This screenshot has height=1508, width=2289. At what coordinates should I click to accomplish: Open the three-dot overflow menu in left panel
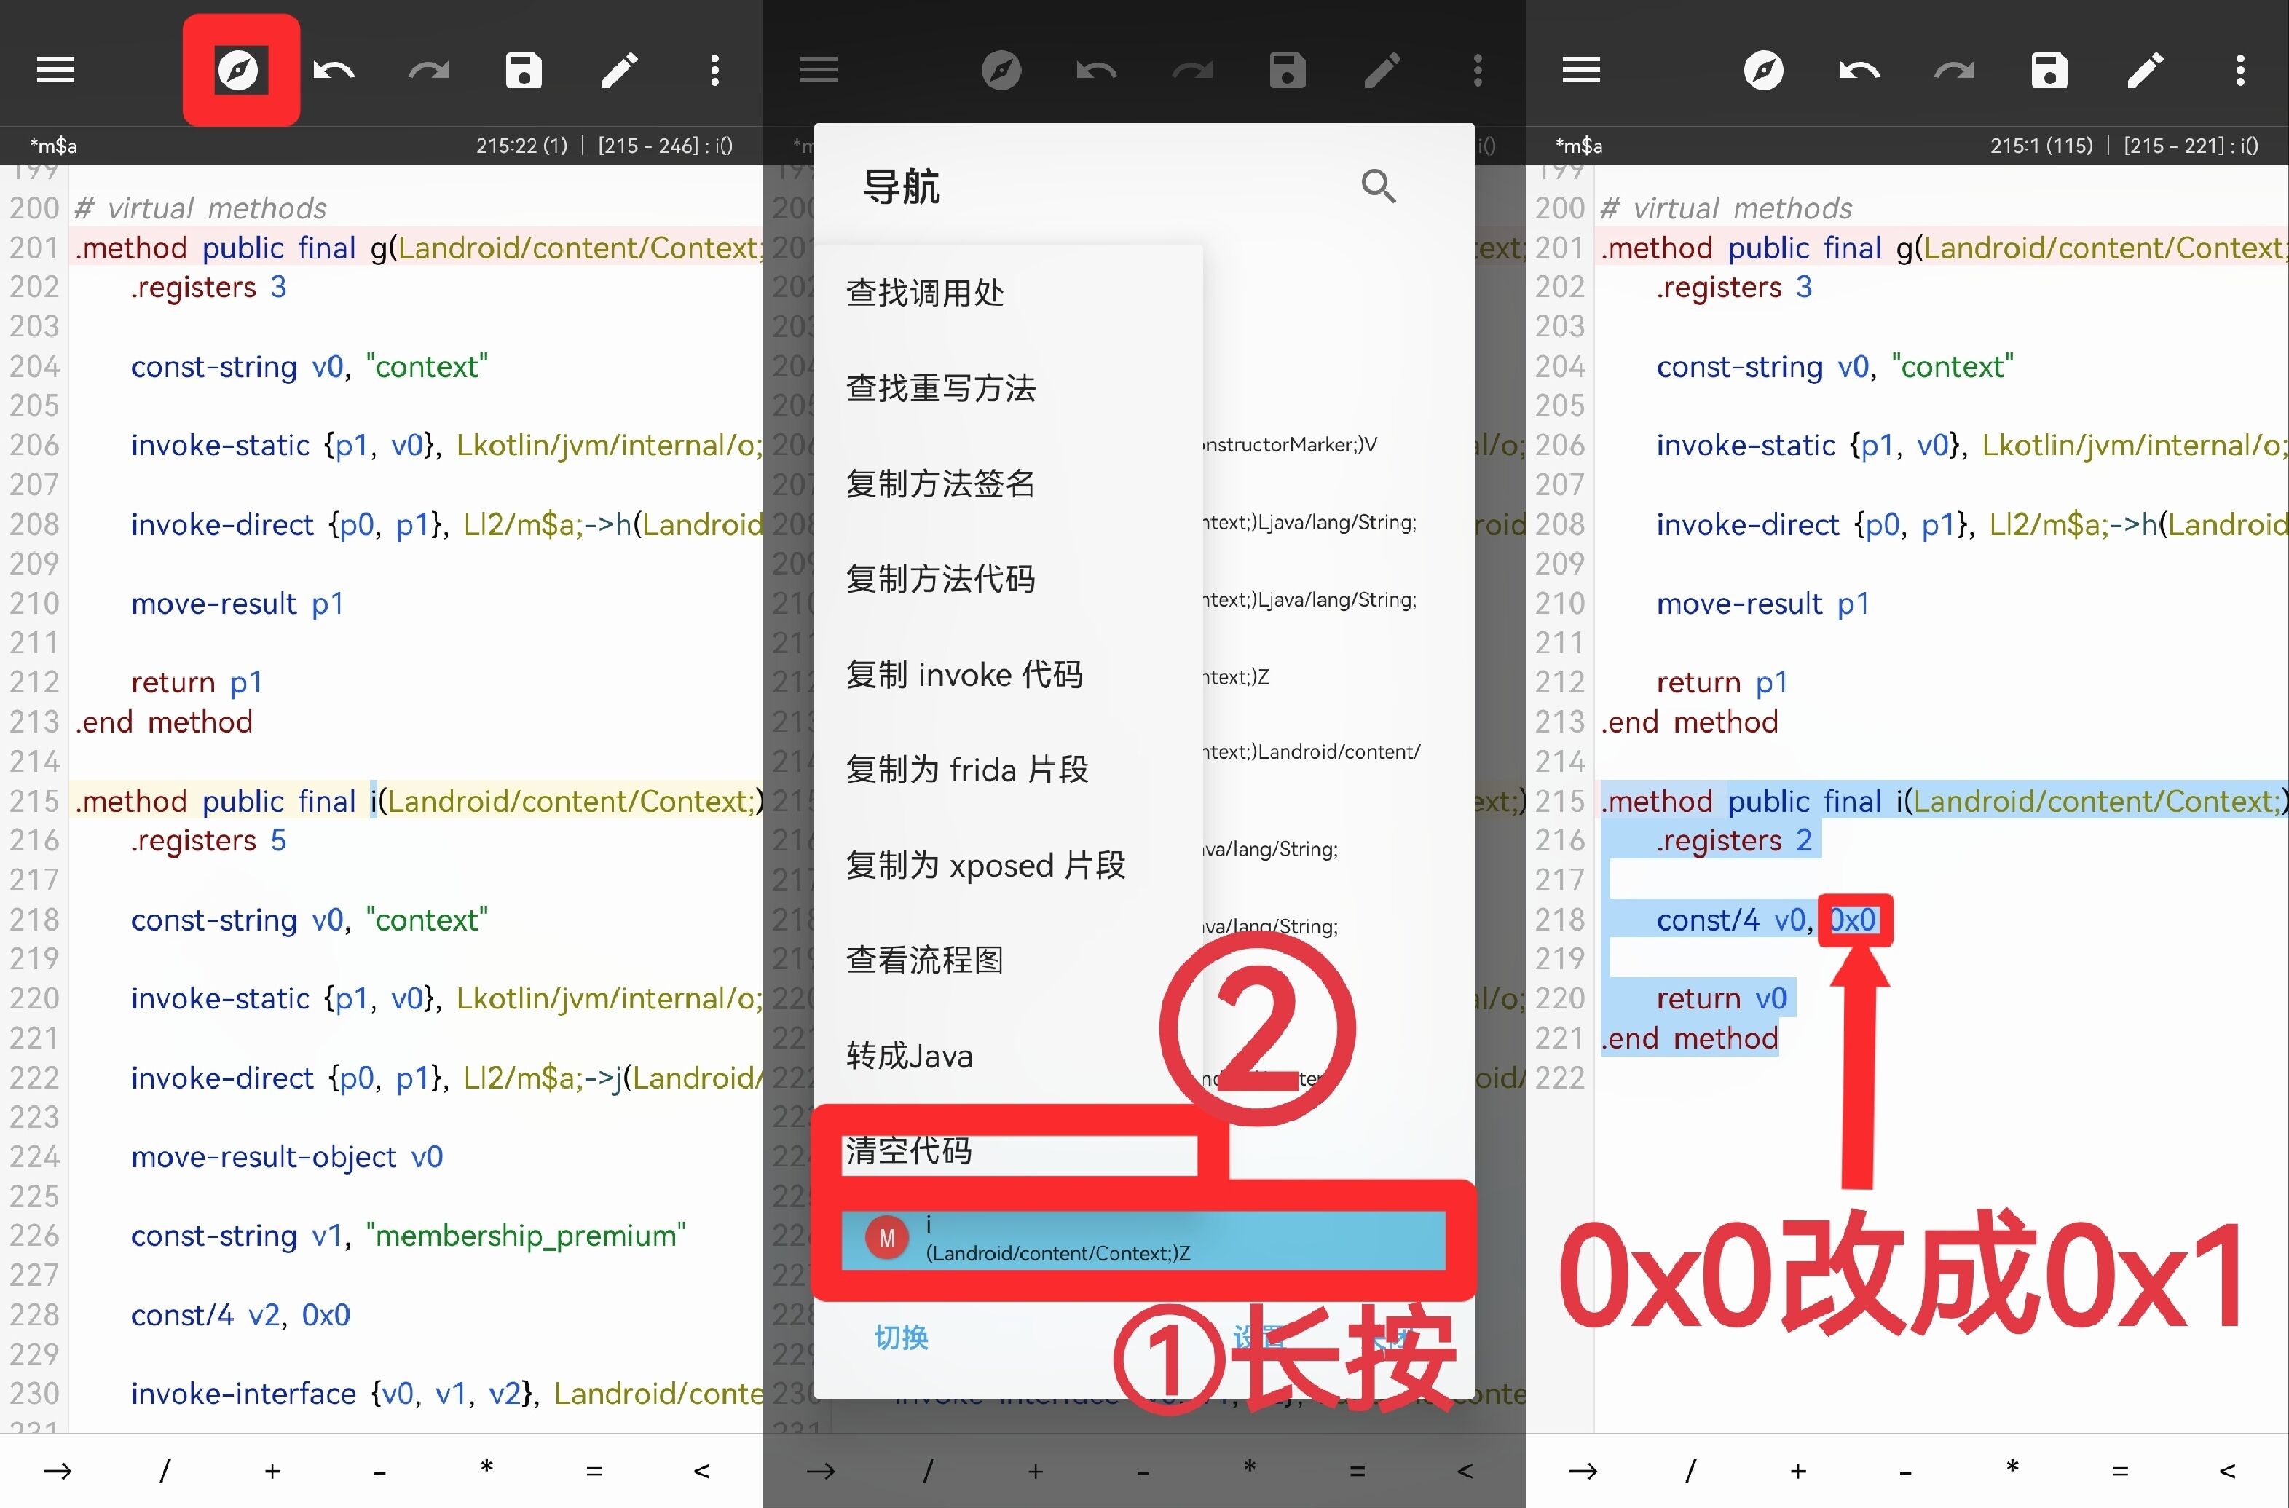point(714,70)
